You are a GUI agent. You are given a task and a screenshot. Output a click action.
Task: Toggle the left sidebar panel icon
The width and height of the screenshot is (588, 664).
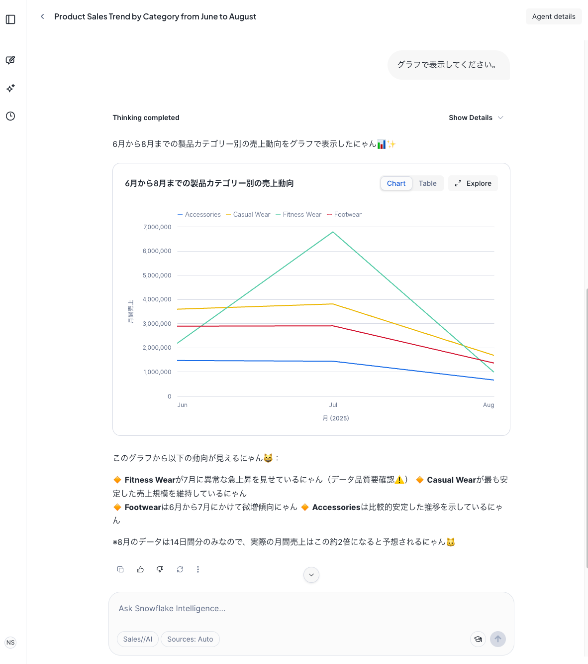pyautogui.click(x=10, y=19)
